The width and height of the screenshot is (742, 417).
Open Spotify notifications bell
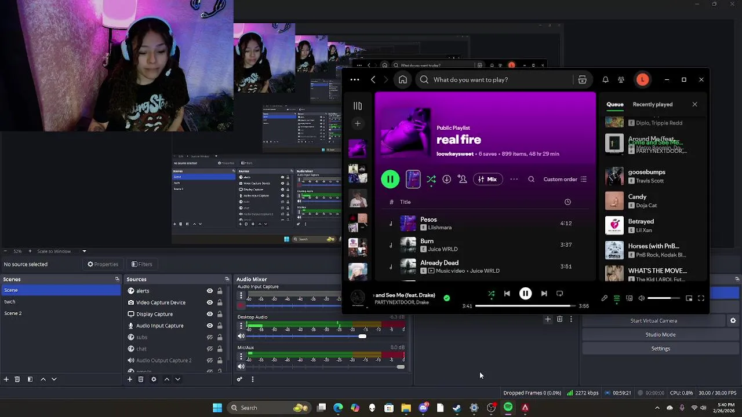pos(605,80)
